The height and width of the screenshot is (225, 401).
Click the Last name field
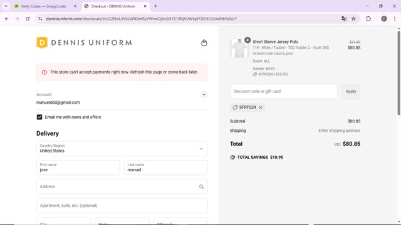pos(165,167)
